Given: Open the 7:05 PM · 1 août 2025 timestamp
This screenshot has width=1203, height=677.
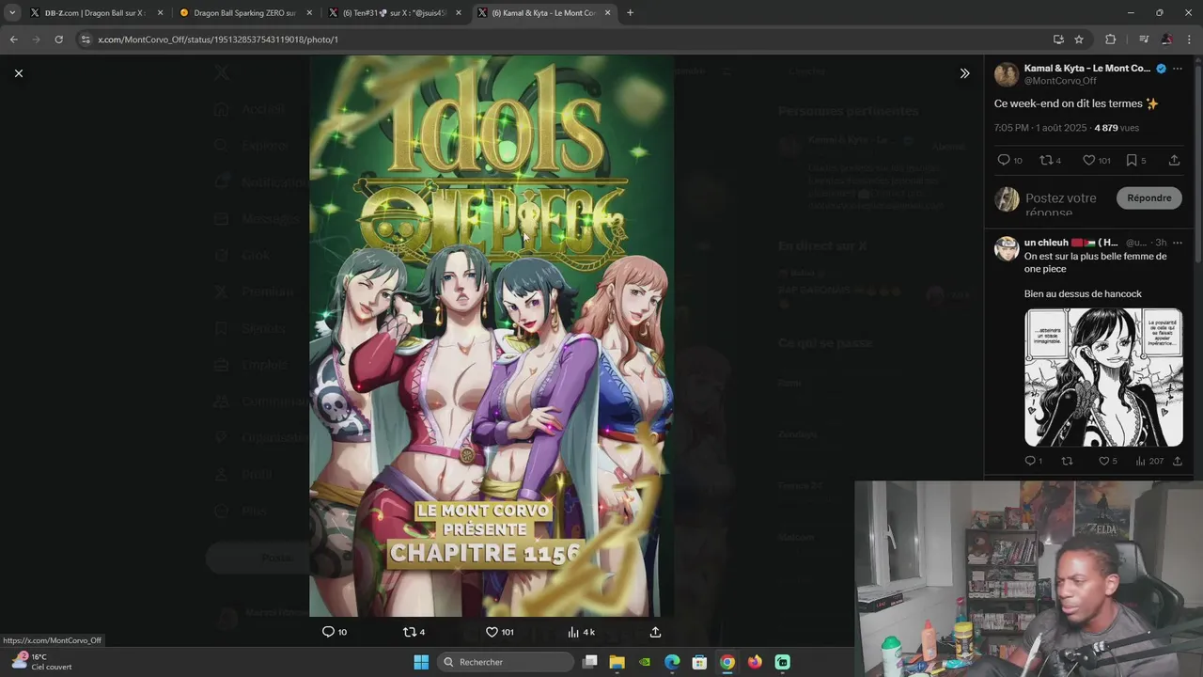Looking at the screenshot, I should pyautogui.click(x=1040, y=128).
